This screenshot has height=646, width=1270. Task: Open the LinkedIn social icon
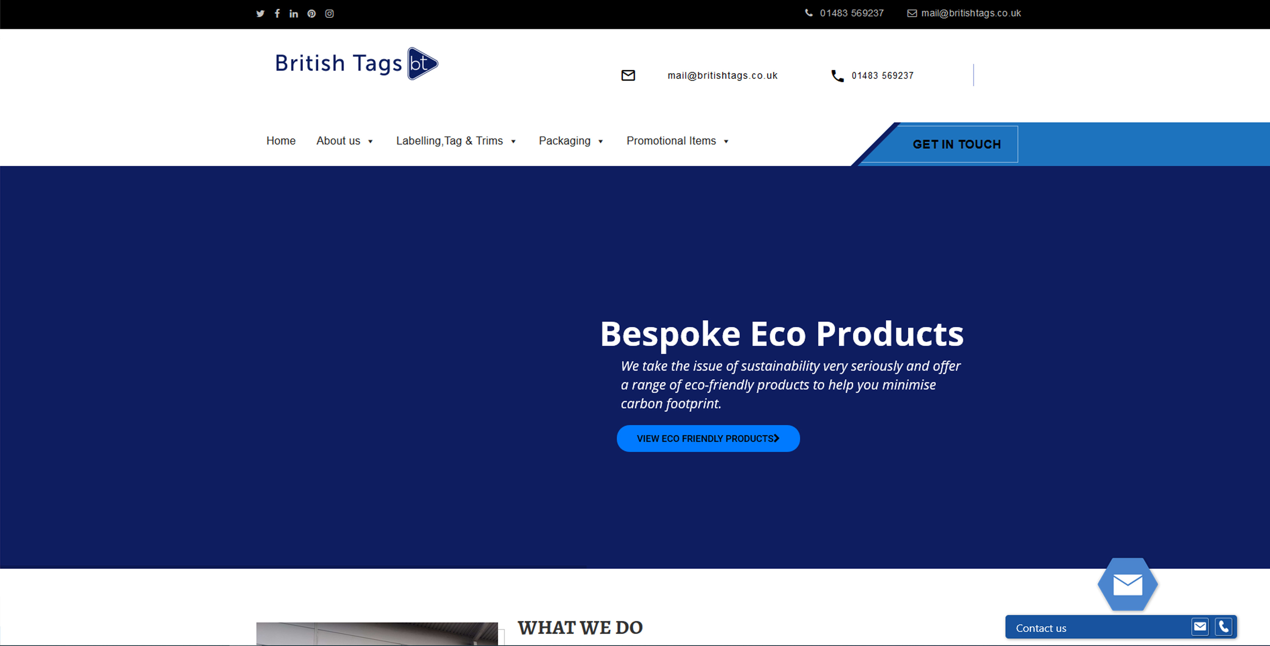pos(294,13)
